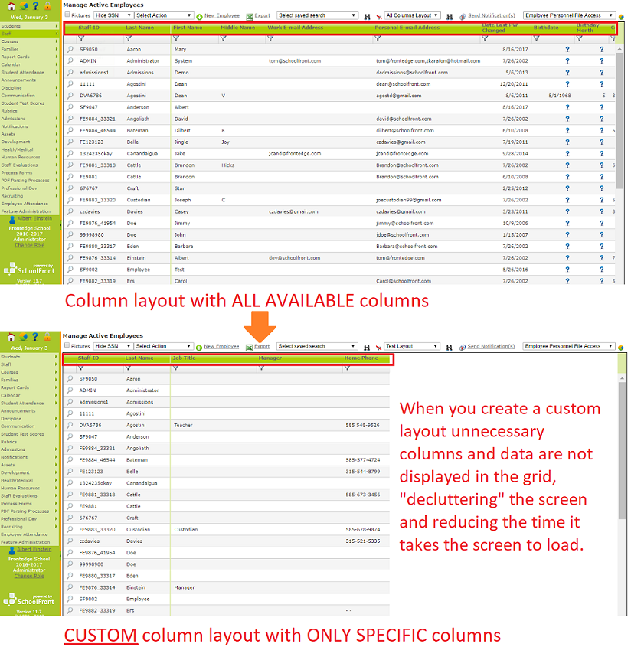Click clear filter icon left of Test Layout

pyautogui.click(x=377, y=347)
